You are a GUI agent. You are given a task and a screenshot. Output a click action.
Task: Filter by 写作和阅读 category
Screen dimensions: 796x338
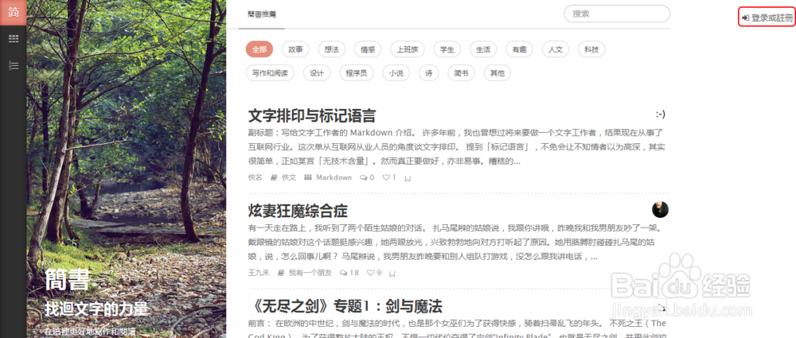(270, 72)
